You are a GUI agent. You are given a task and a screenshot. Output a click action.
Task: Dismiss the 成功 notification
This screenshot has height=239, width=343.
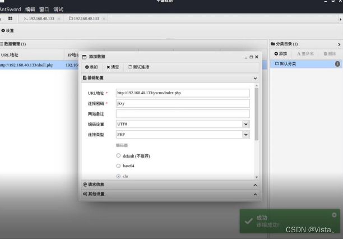tap(334, 215)
